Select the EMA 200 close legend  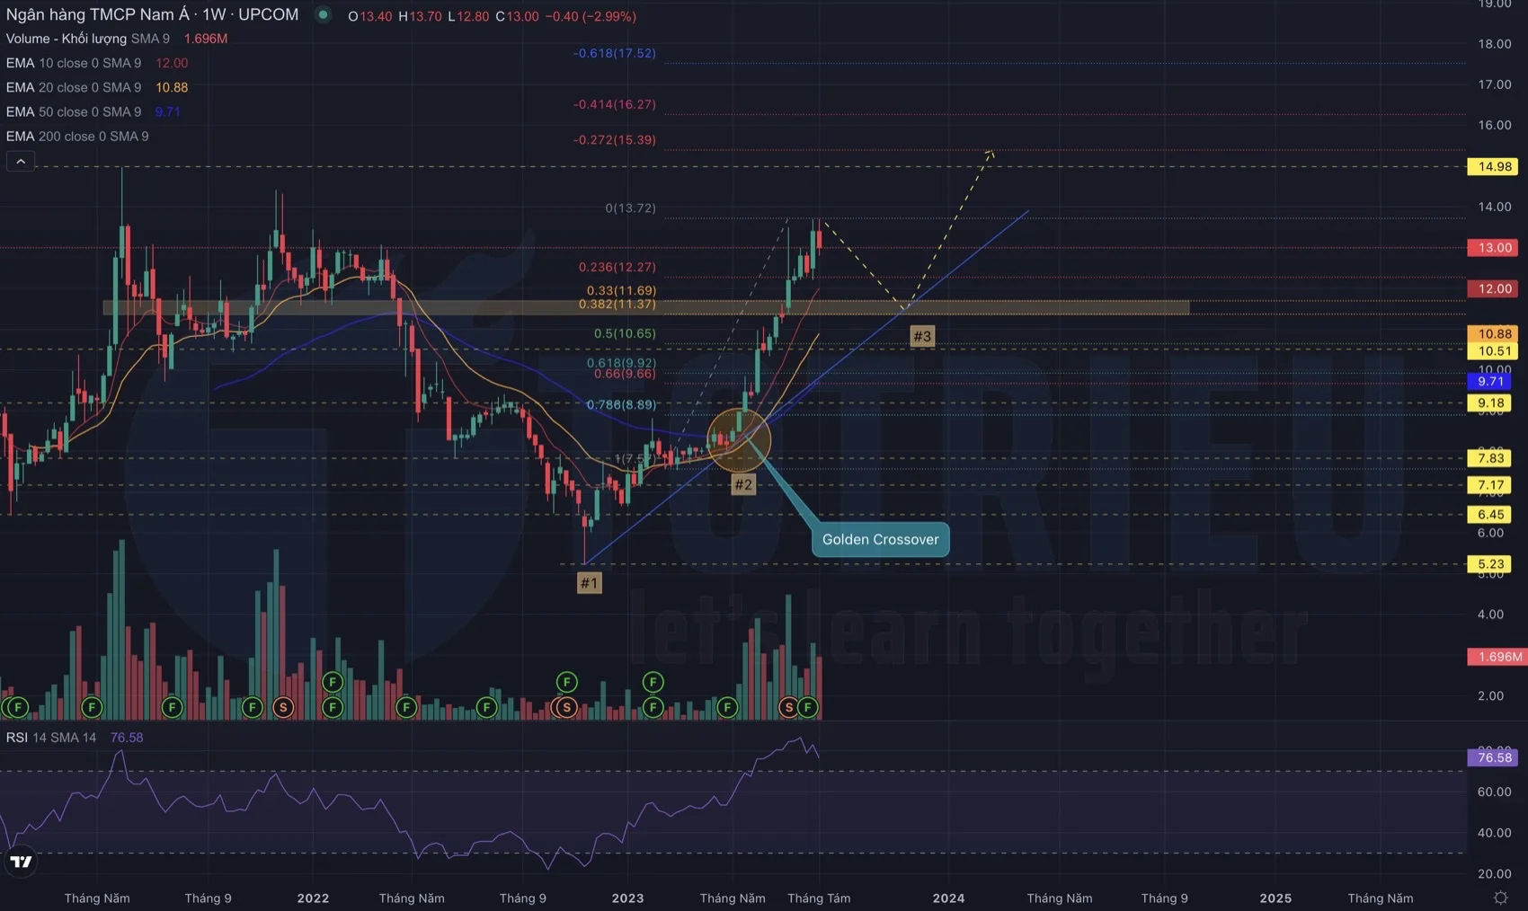pyautogui.click(x=77, y=136)
